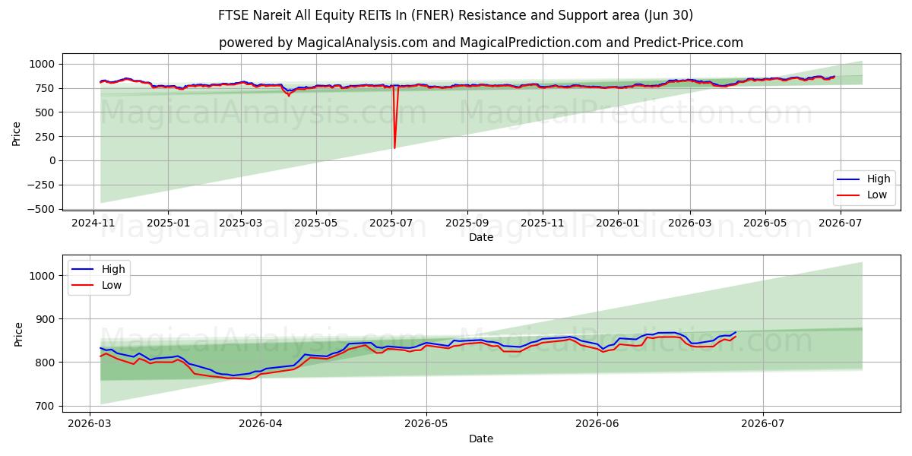Click the '2026-01' x-axis label on top chart
This screenshot has width=912, height=456.
tap(617, 224)
